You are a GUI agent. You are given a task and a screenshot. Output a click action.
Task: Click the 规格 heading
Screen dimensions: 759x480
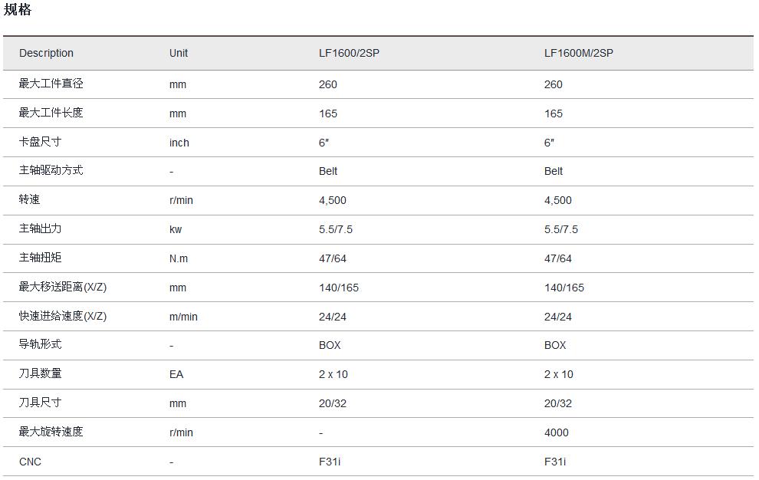[x=18, y=10]
